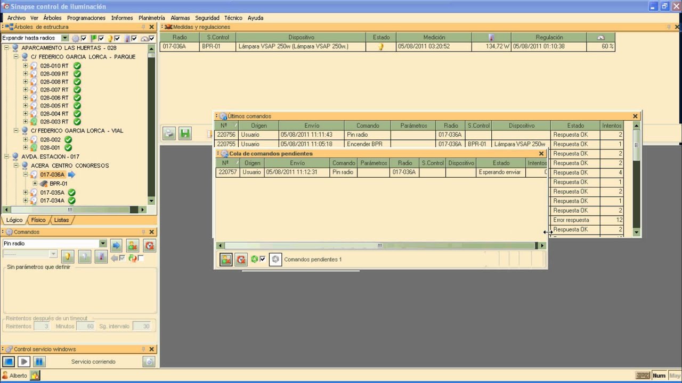Click the tree panel horizontal scrollbar thumb
682x383 pixels.
tap(70, 210)
